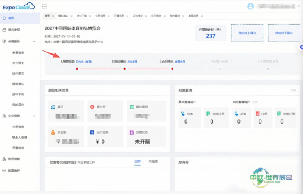
Task: Collapse the sidebar with the hamburger menu icon
Action: tap(44, 6)
